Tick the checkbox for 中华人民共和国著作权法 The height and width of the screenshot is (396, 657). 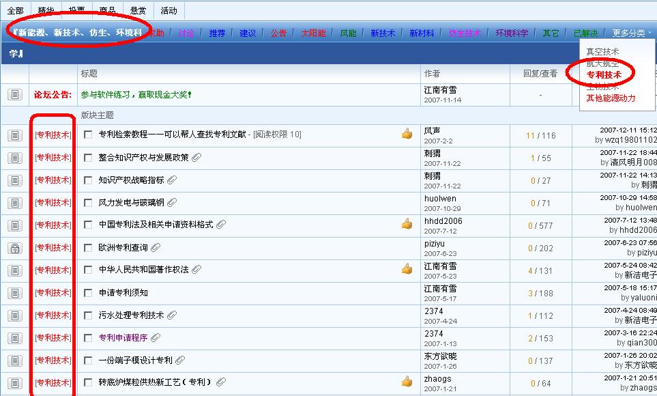click(x=88, y=270)
